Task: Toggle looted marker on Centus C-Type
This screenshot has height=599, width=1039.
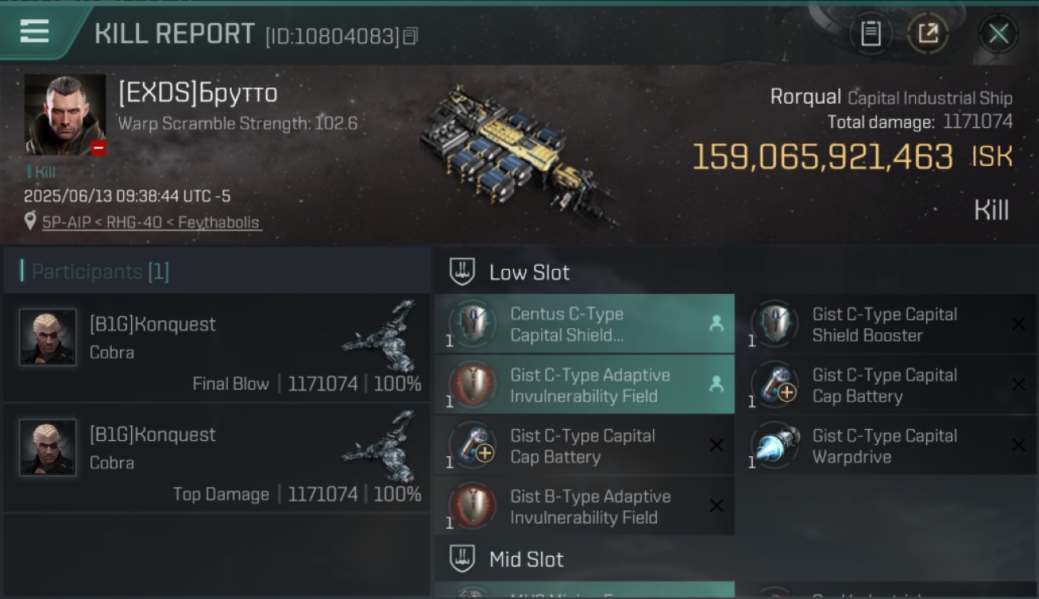Action: click(x=716, y=323)
